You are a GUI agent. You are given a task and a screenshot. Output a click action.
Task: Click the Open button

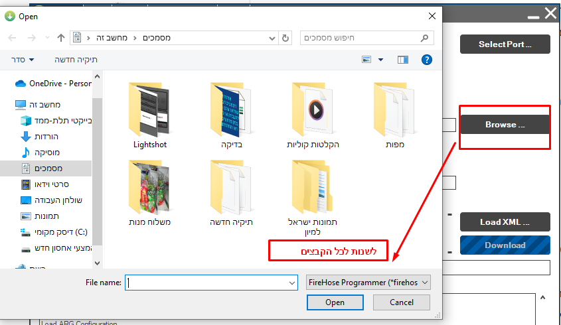335,302
